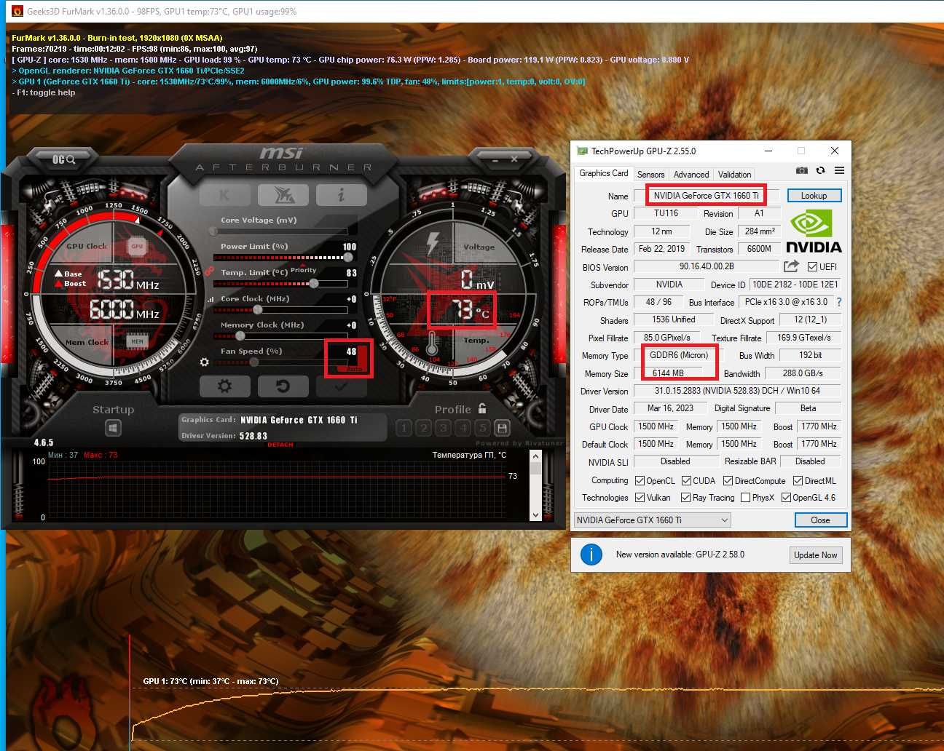Open Afterburner settings gear button
This screenshot has width=944, height=751.
(224, 386)
